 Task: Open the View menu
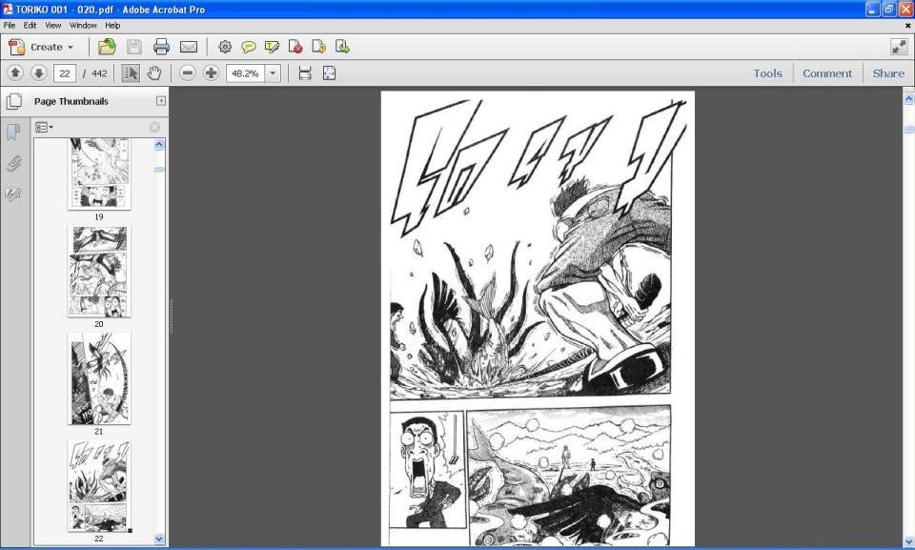(x=53, y=25)
